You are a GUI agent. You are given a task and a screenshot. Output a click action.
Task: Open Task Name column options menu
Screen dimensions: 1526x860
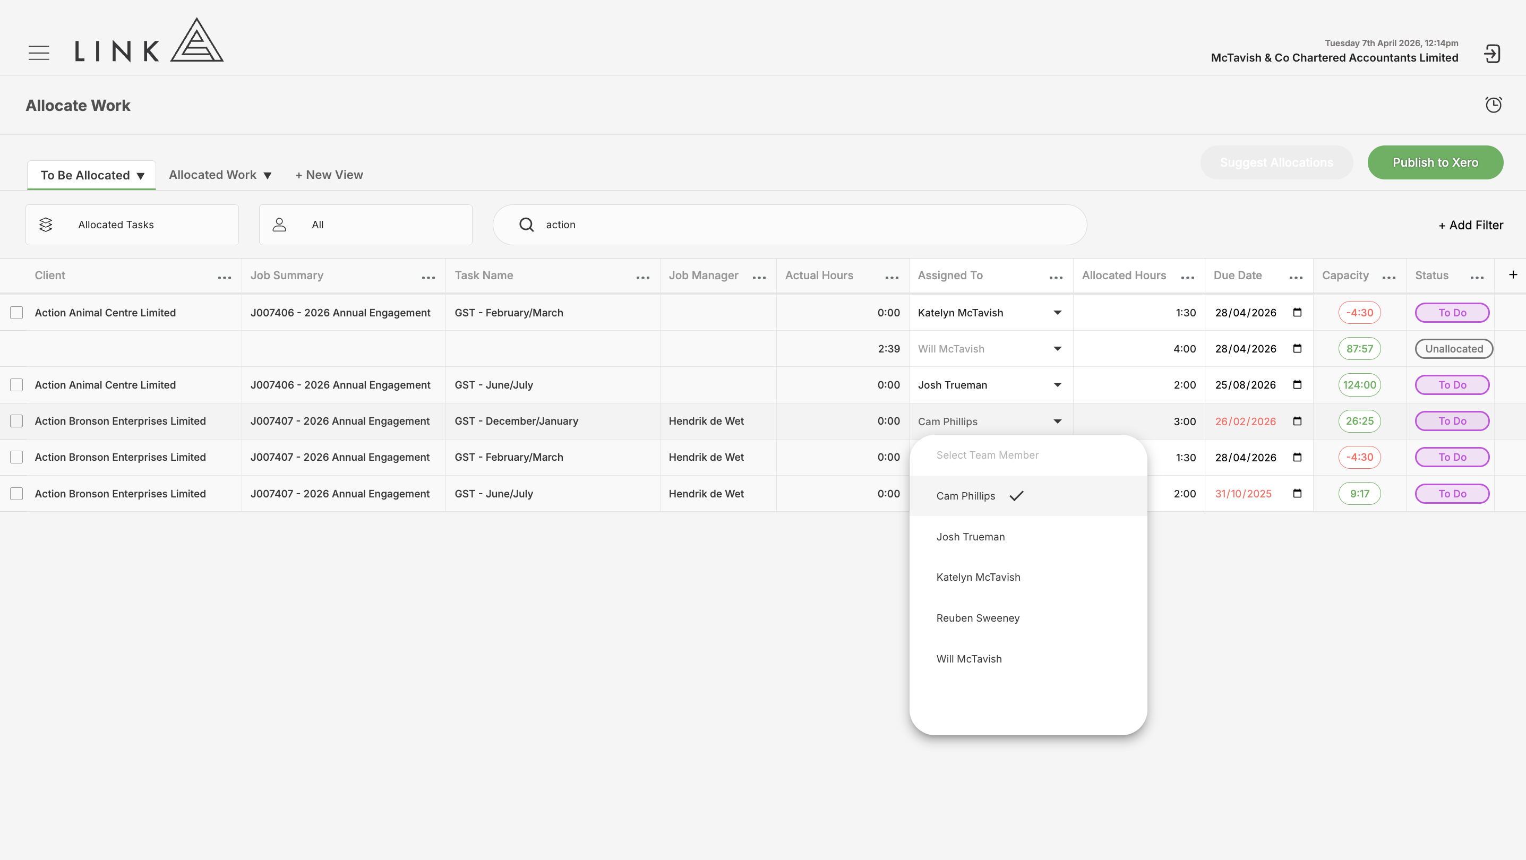tap(643, 277)
